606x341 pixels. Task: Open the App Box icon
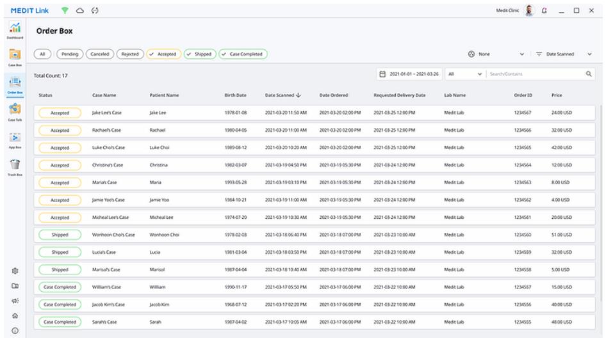(x=15, y=139)
